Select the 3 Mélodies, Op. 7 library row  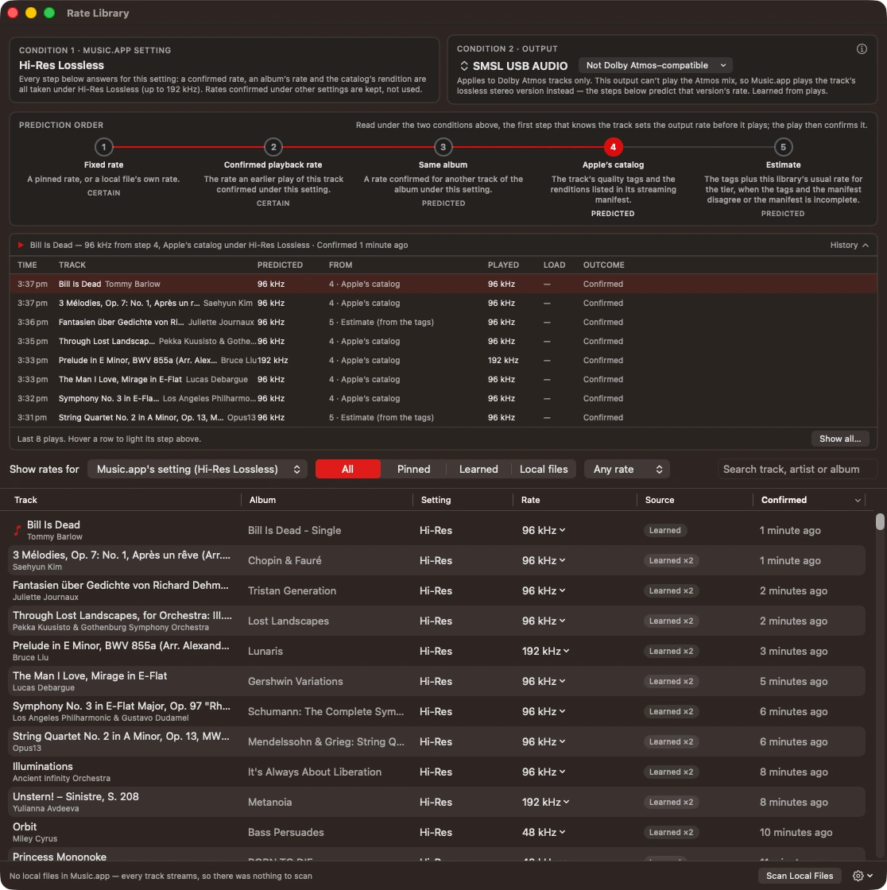coord(436,560)
